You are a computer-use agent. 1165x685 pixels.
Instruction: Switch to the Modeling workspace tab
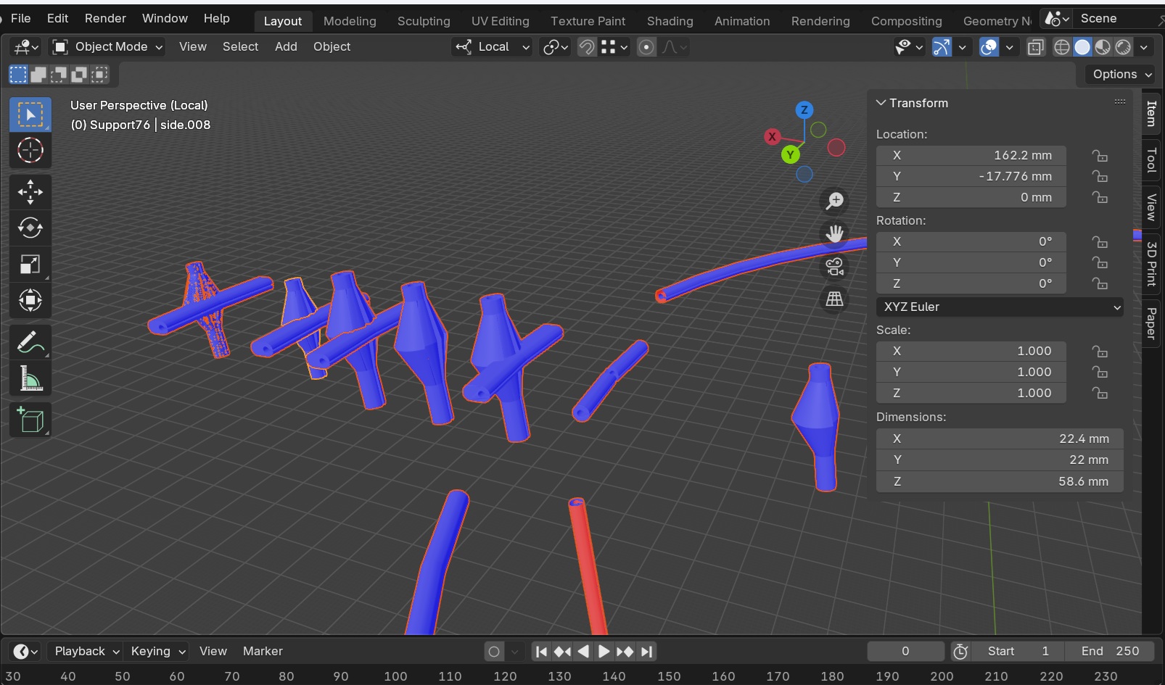(350, 21)
